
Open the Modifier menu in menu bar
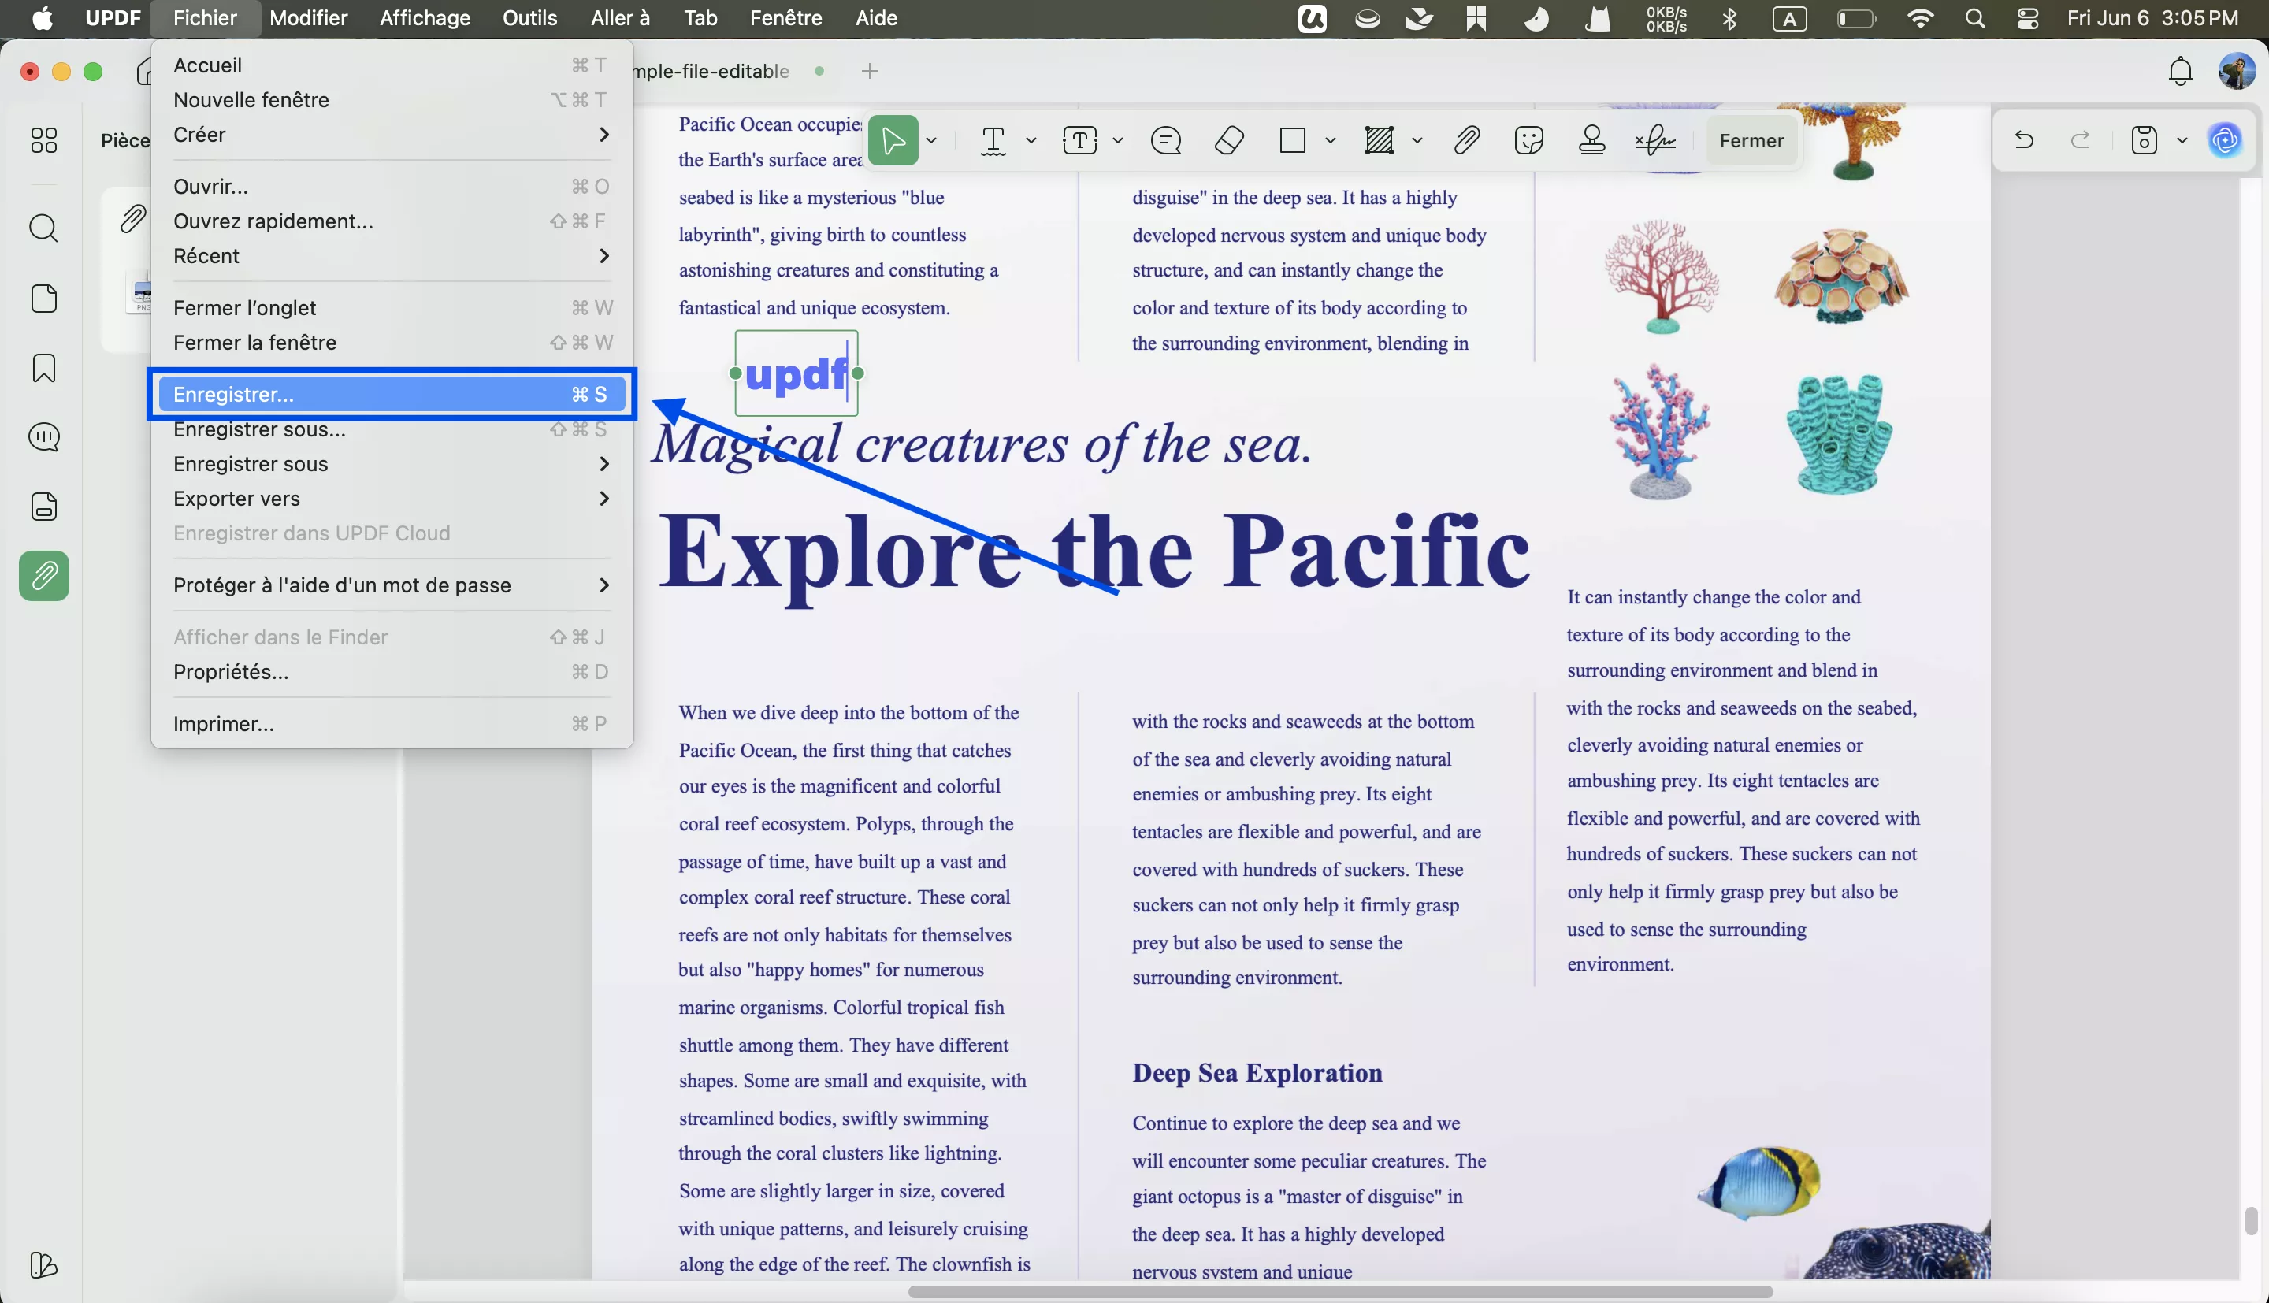pyautogui.click(x=308, y=18)
